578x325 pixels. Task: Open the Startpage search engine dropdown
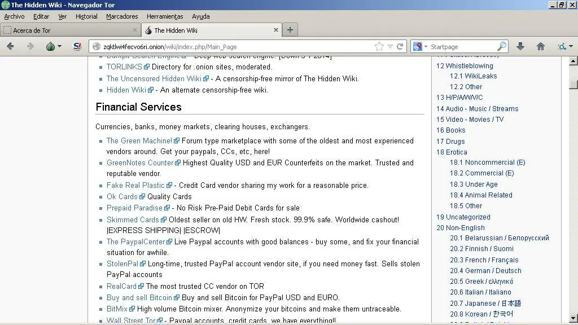point(420,46)
